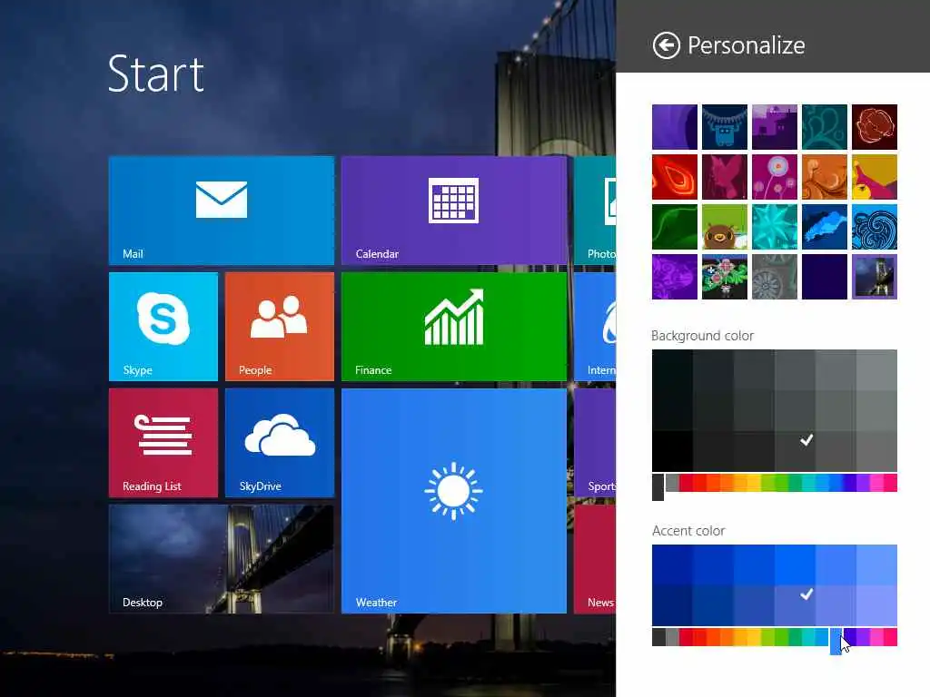Choose the purple swirl background thumbnail
The height and width of the screenshot is (697, 930).
[x=675, y=127]
